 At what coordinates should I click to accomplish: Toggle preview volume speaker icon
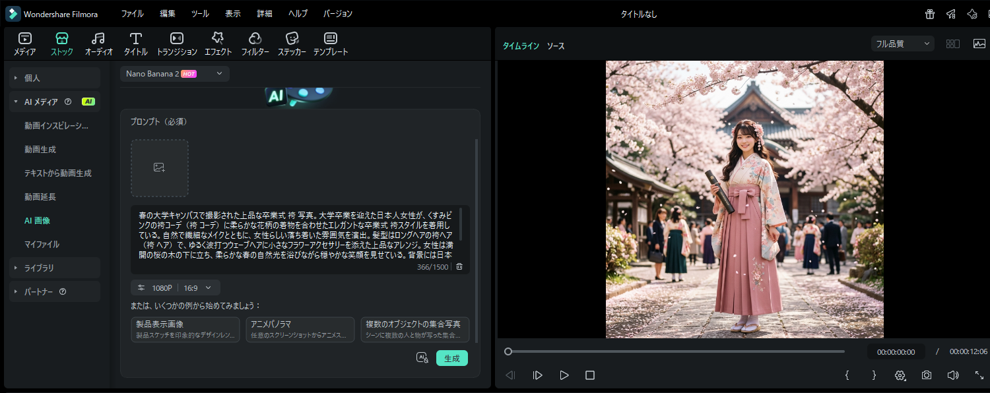point(952,375)
